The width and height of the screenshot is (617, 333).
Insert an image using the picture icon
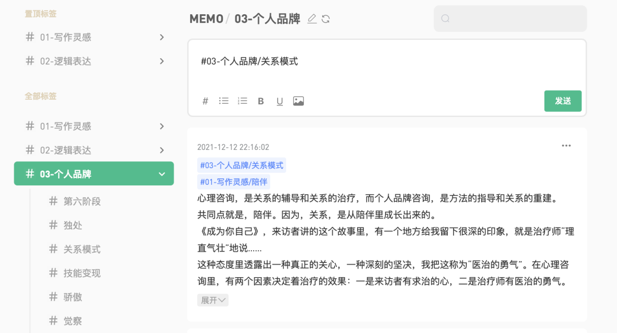pyautogui.click(x=298, y=101)
